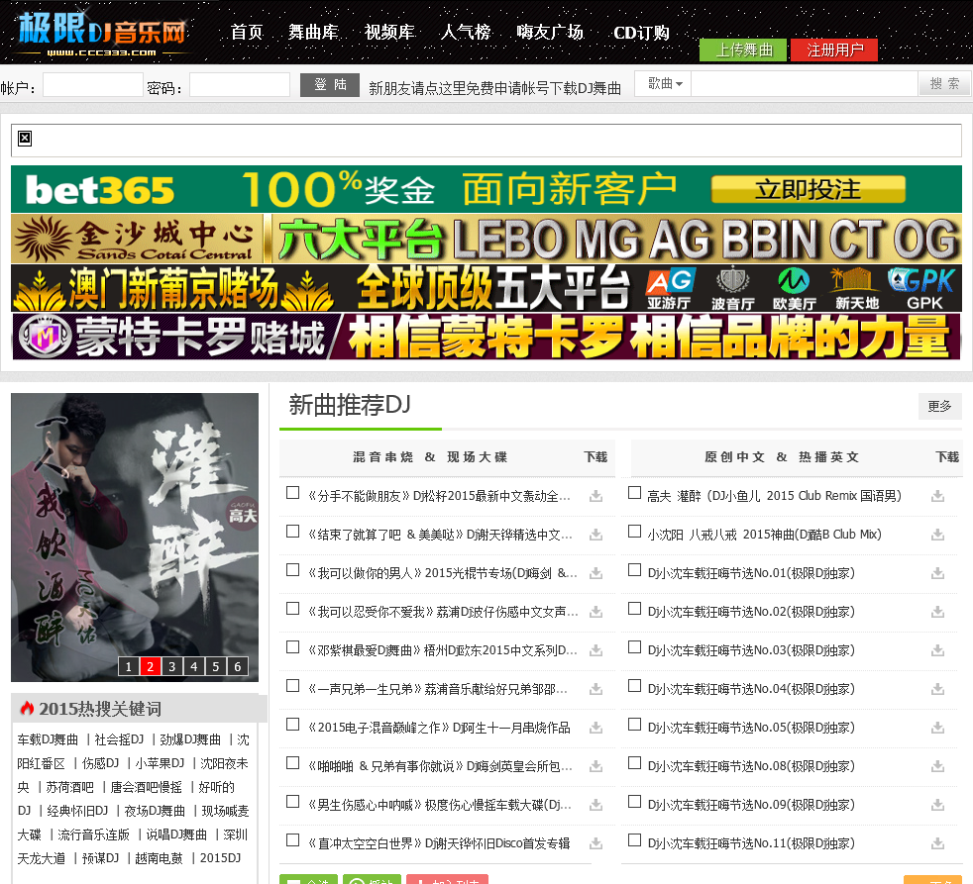Download Dj小沈车载狂嗨节选No.03
The image size is (973, 884).
coord(937,650)
